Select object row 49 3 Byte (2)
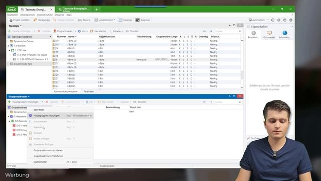321x181 pixels. point(146,41)
